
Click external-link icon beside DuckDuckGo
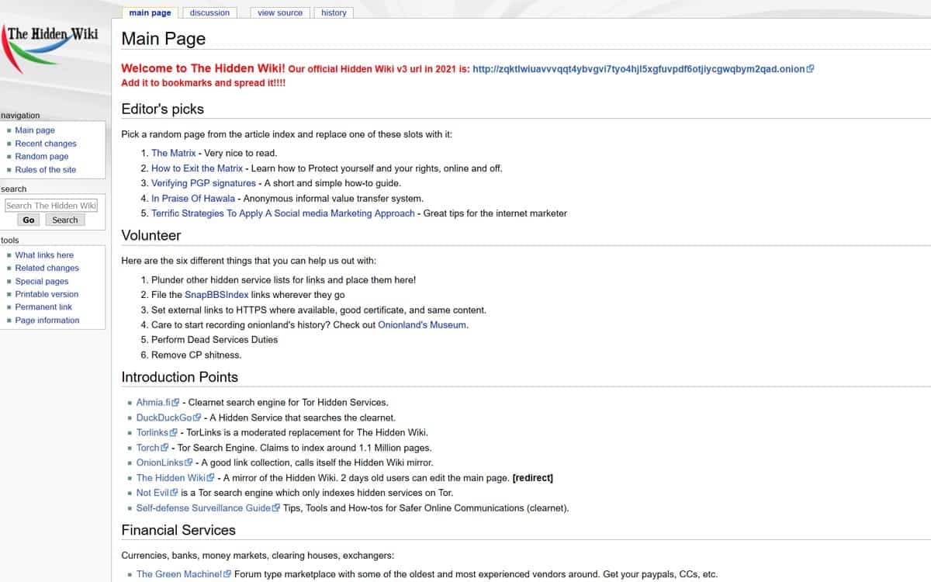click(197, 417)
